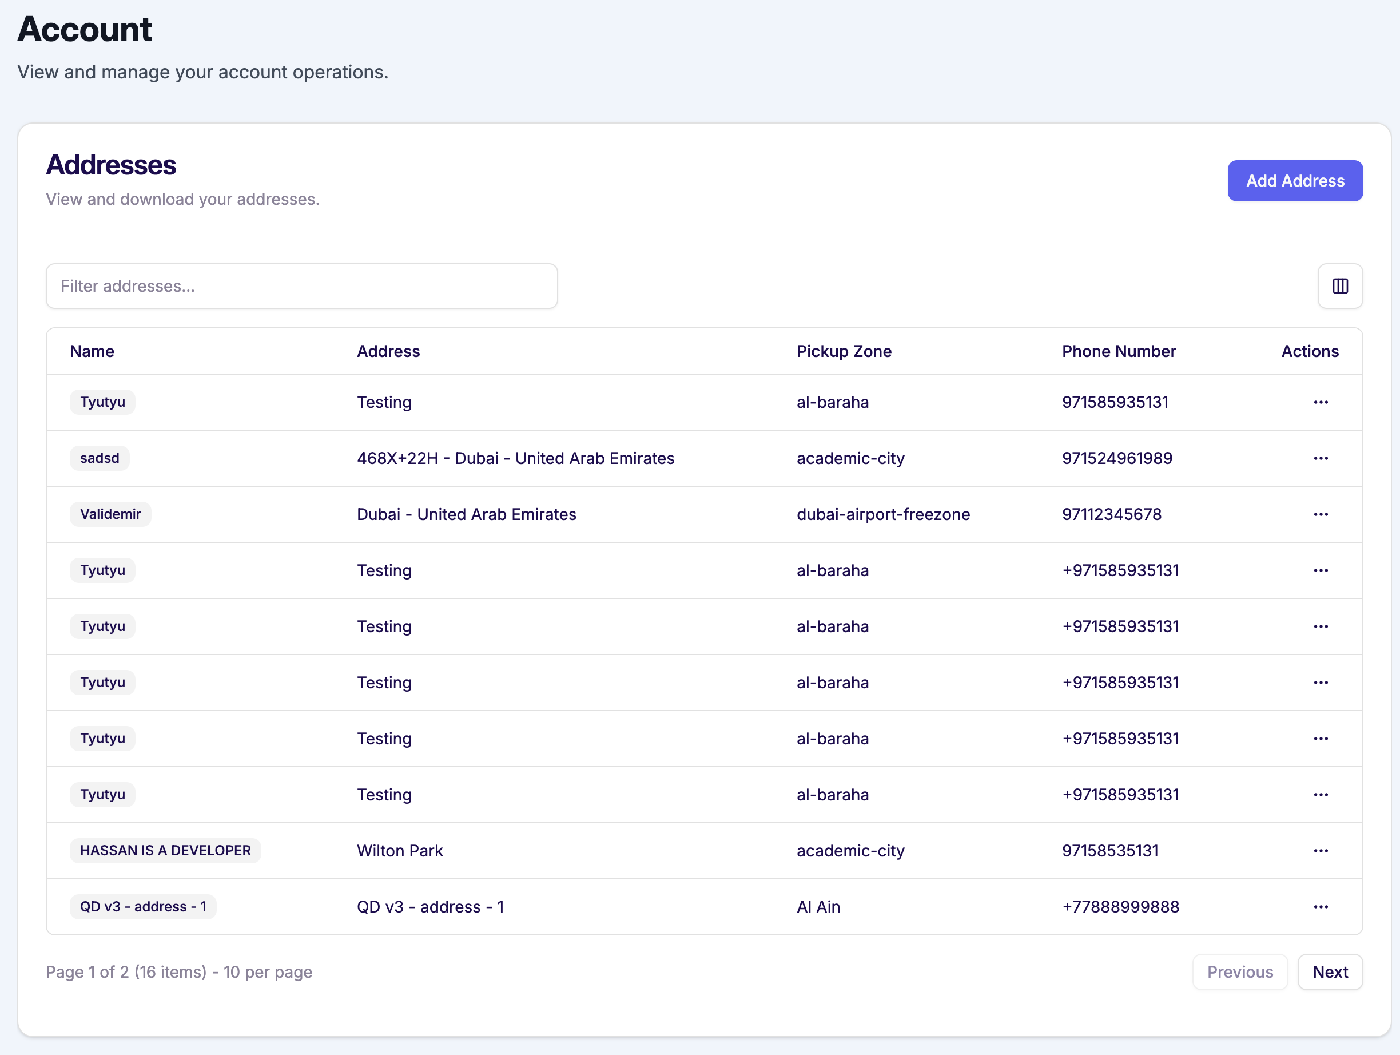Click the Name column header
Screen dimensions: 1400x1055
click(92, 351)
